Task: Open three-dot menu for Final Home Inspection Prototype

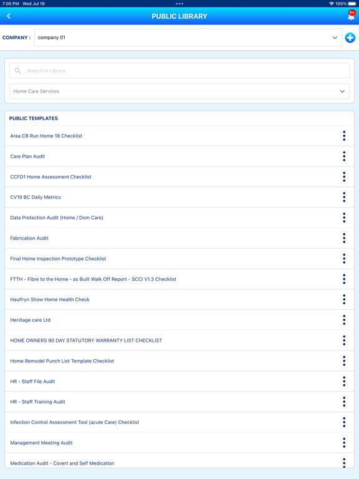Action: click(x=344, y=259)
